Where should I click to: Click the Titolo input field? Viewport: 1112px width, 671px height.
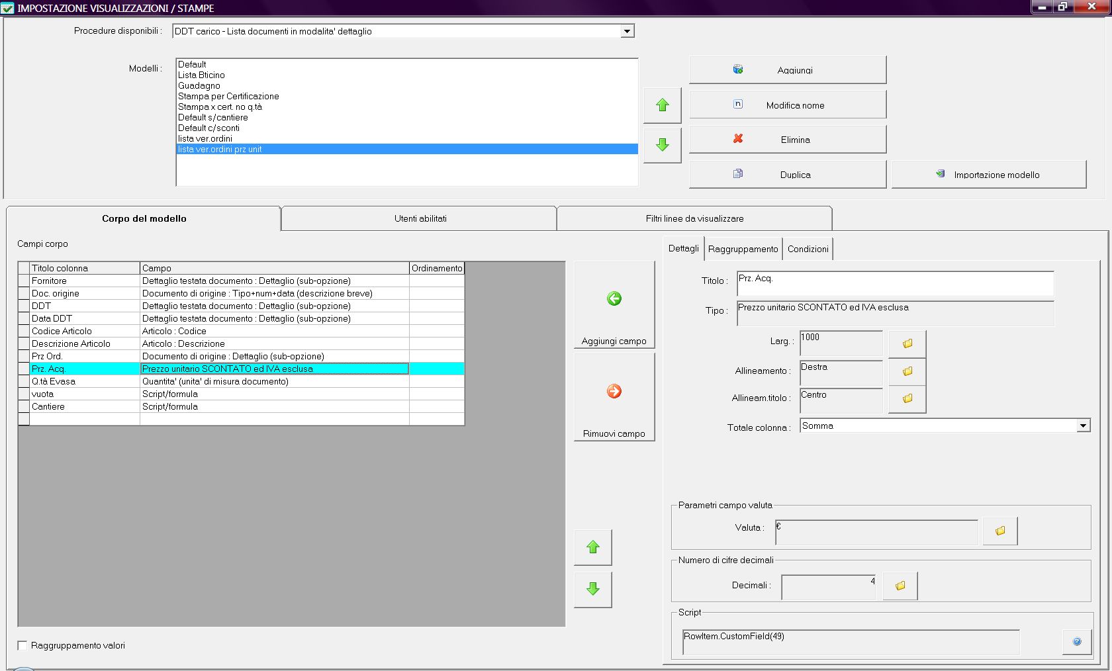[894, 283]
